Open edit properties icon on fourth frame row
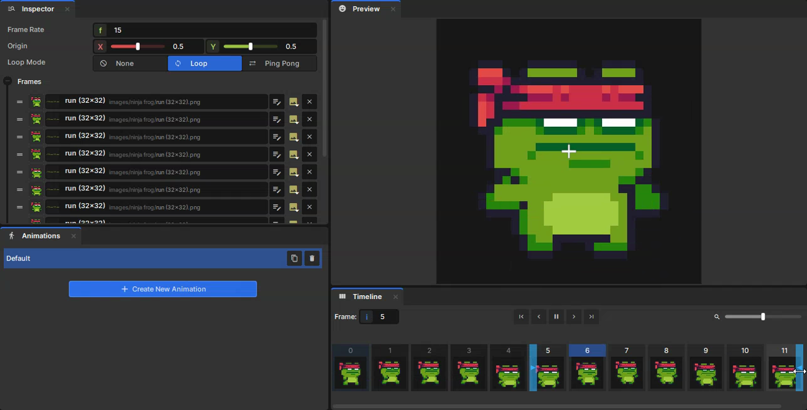The height and width of the screenshot is (410, 807). (x=276, y=155)
